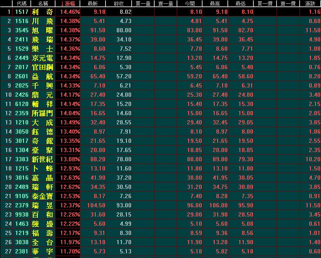Screen dimensions: 321x258
Task: Click change value 10.20
Action: click(x=313, y=159)
